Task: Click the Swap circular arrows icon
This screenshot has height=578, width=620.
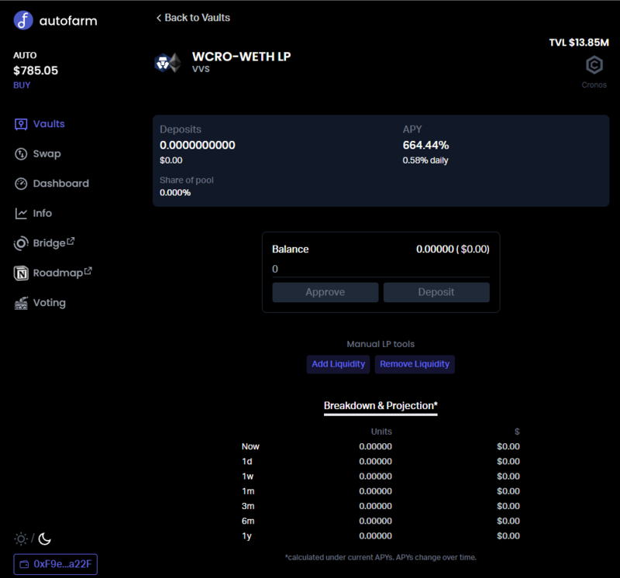Action: click(x=21, y=153)
